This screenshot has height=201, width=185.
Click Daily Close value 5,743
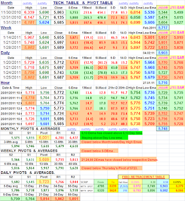tap(59, 72)
